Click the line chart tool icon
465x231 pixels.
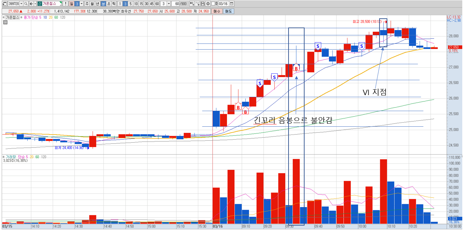coord(198,4)
